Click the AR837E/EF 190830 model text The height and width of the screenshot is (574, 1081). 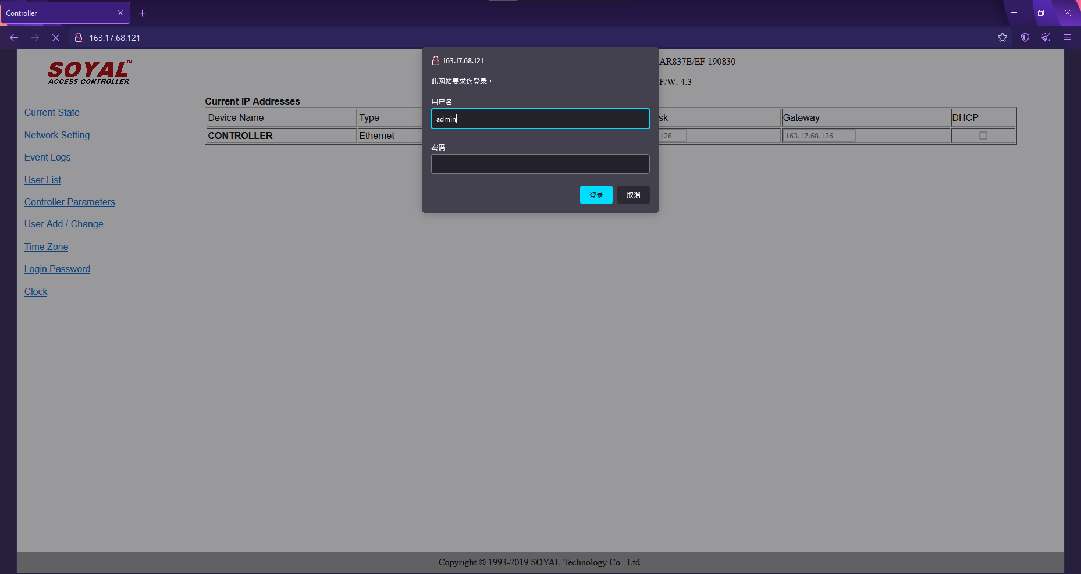[x=698, y=61]
